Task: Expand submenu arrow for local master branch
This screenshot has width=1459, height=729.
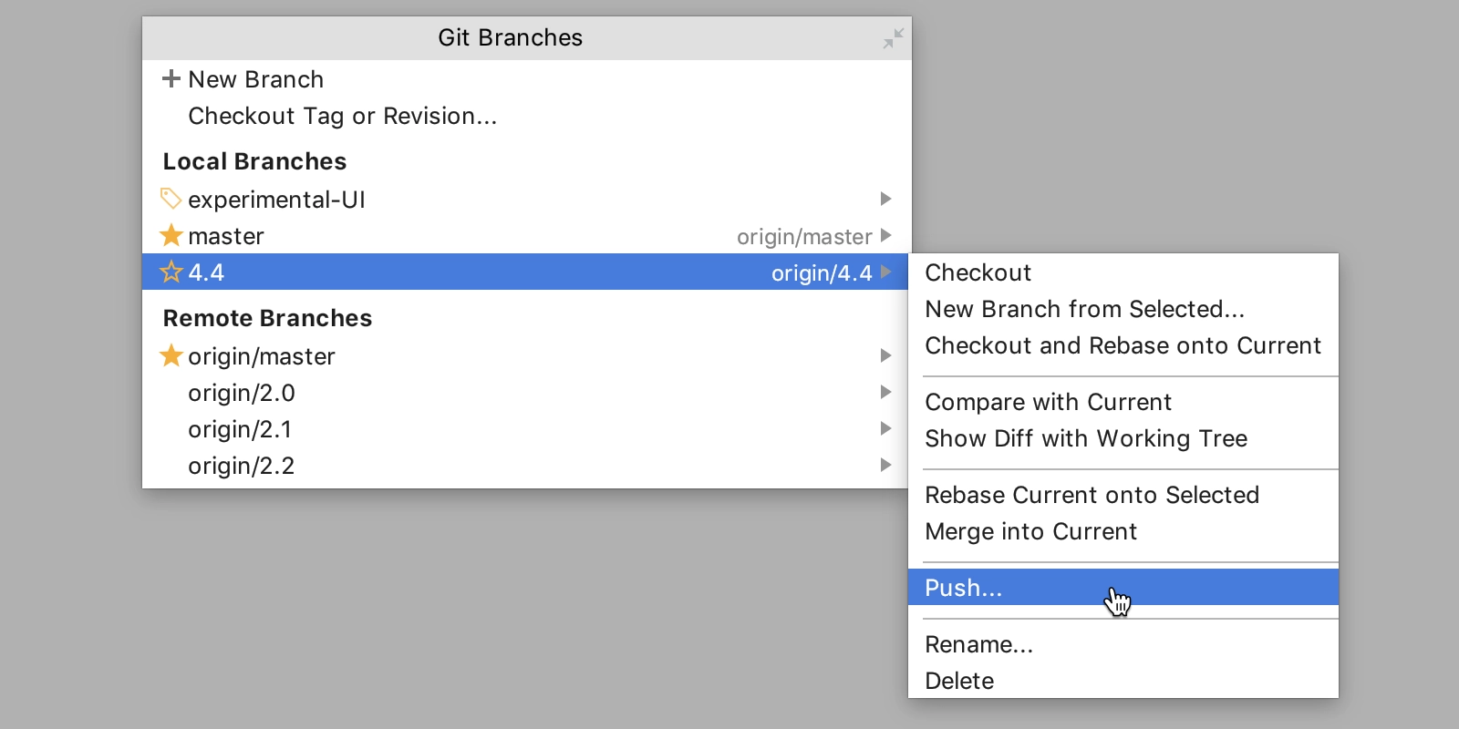Action: (x=885, y=235)
